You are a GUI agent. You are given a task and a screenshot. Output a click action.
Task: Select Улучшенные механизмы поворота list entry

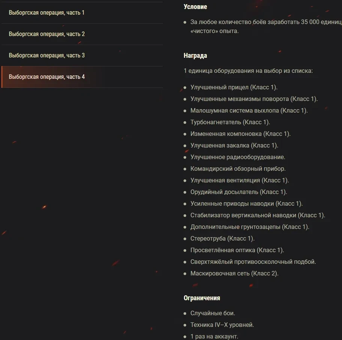(x=254, y=99)
